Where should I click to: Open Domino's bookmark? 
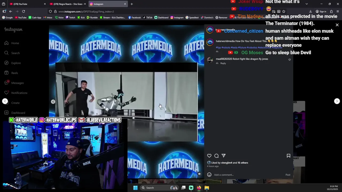pos(207,18)
